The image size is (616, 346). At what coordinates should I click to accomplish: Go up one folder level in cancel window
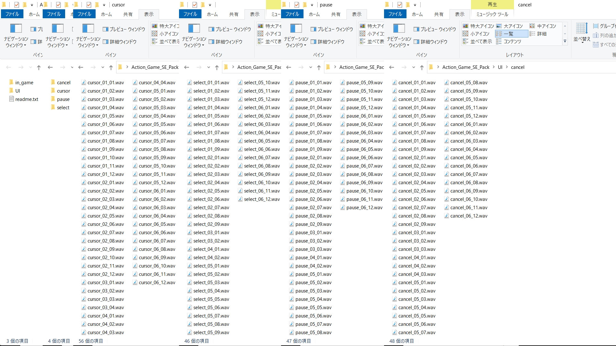coord(422,67)
